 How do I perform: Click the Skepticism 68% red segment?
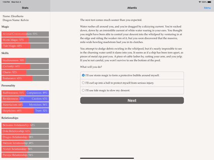pyautogui.click(x=17, y=111)
